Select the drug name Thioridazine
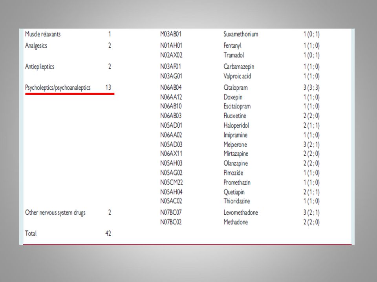Screen dimensions: 377x282 click(237, 201)
